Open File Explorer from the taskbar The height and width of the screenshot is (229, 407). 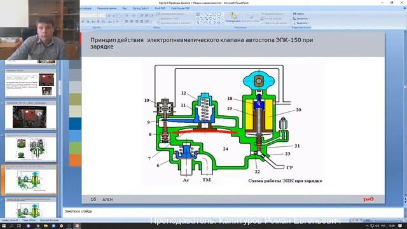(46, 226)
